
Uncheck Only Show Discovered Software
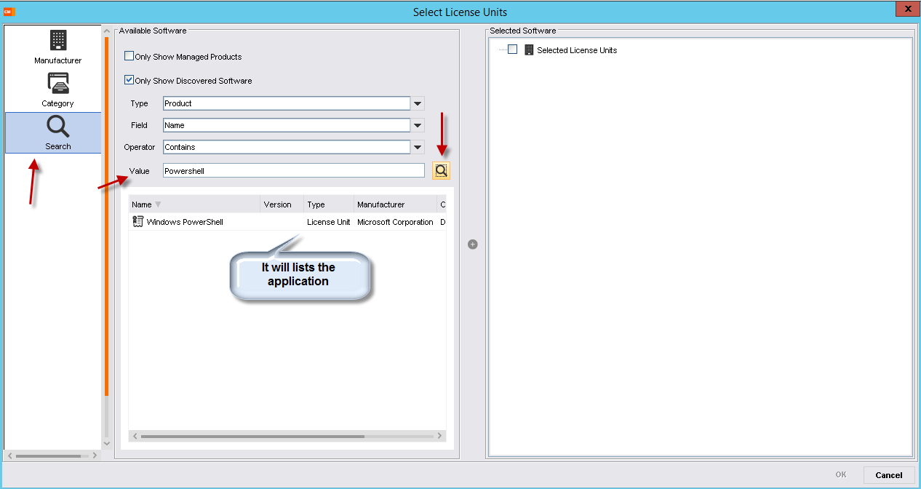pyautogui.click(x=129, y=80)
